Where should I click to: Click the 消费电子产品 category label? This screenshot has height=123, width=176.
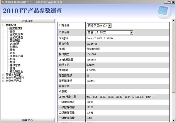13,81
